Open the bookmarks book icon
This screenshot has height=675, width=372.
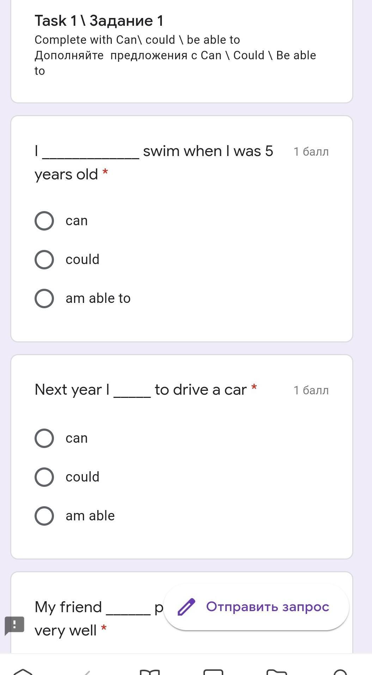[x=150, y=671]
